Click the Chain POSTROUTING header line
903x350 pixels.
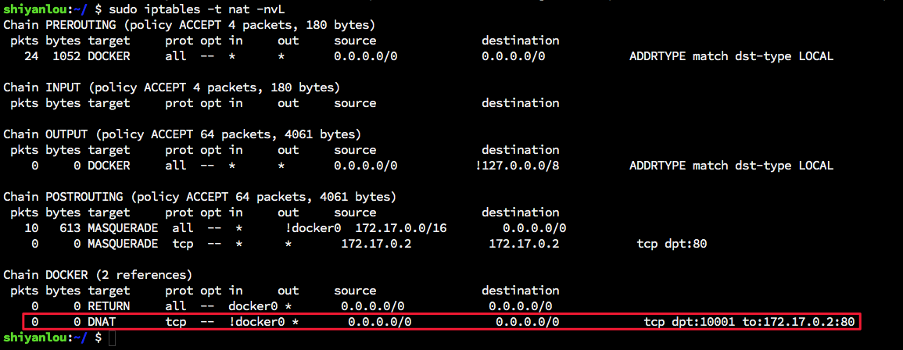[x=200, y=197]
